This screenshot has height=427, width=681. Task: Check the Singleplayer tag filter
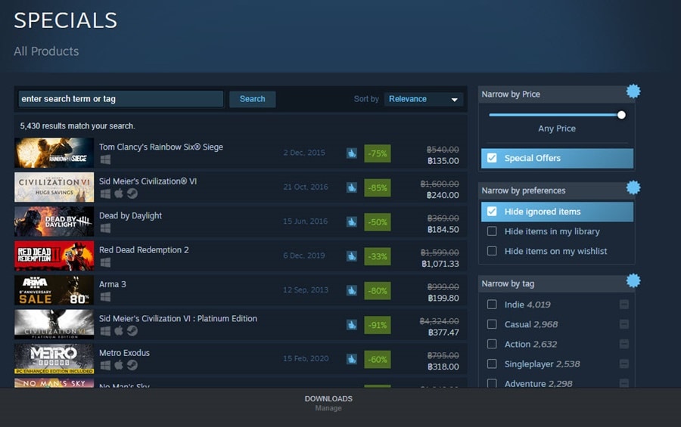(x=492, y=364)
